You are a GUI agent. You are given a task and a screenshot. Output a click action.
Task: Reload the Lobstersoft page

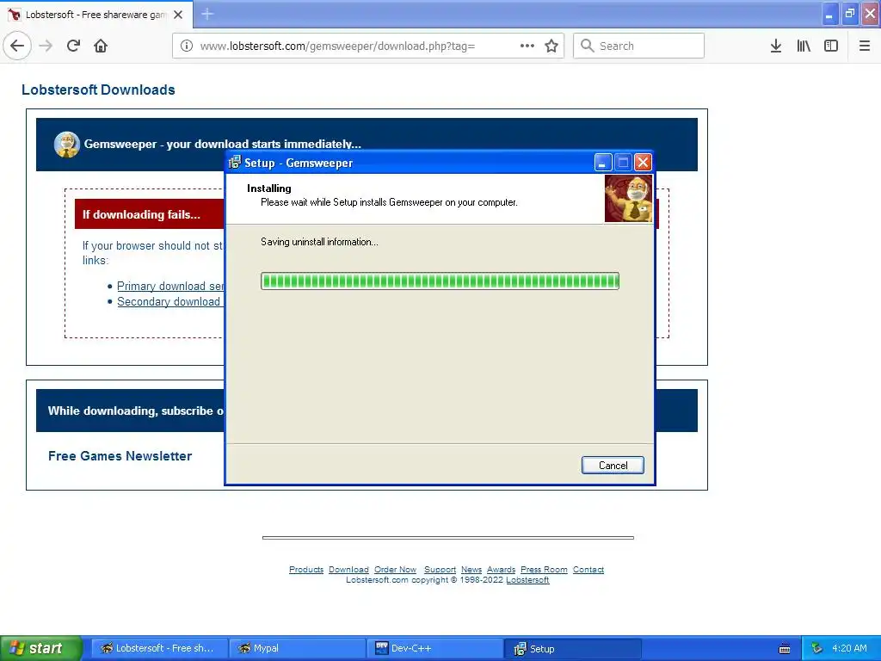73,46
